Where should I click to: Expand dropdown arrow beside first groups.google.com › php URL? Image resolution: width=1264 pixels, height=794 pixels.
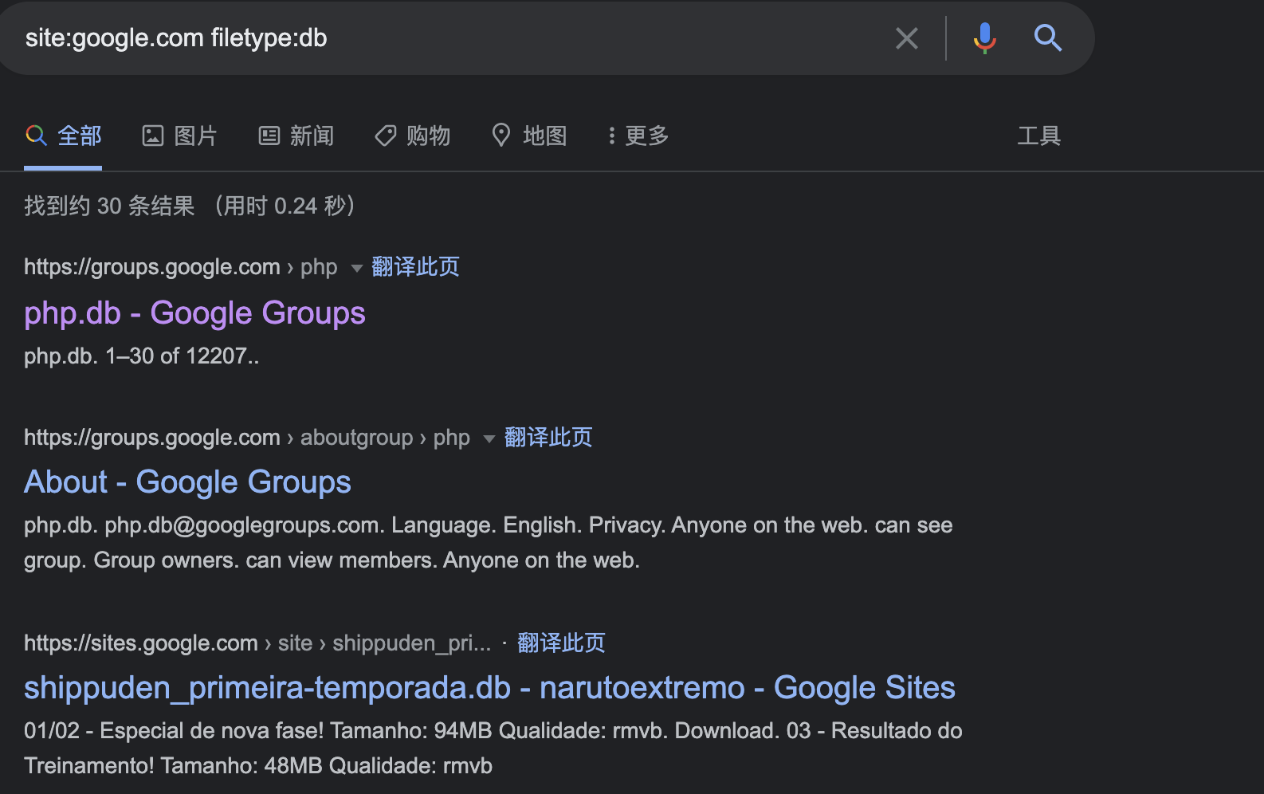357,268
